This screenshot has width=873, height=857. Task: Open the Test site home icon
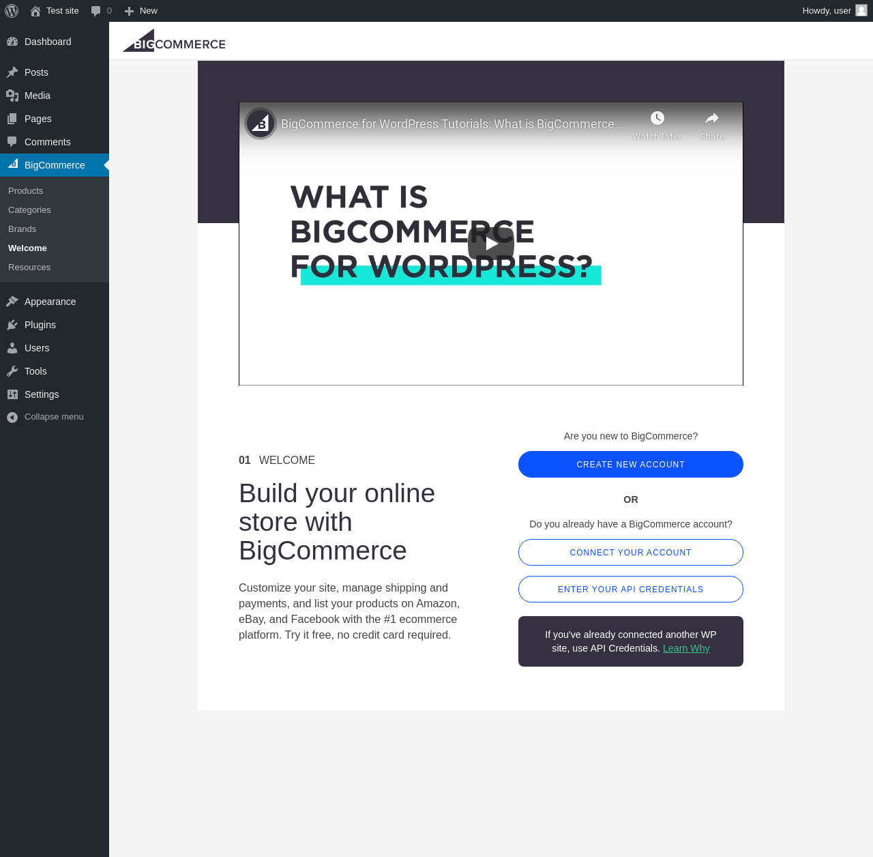(35, 11)
